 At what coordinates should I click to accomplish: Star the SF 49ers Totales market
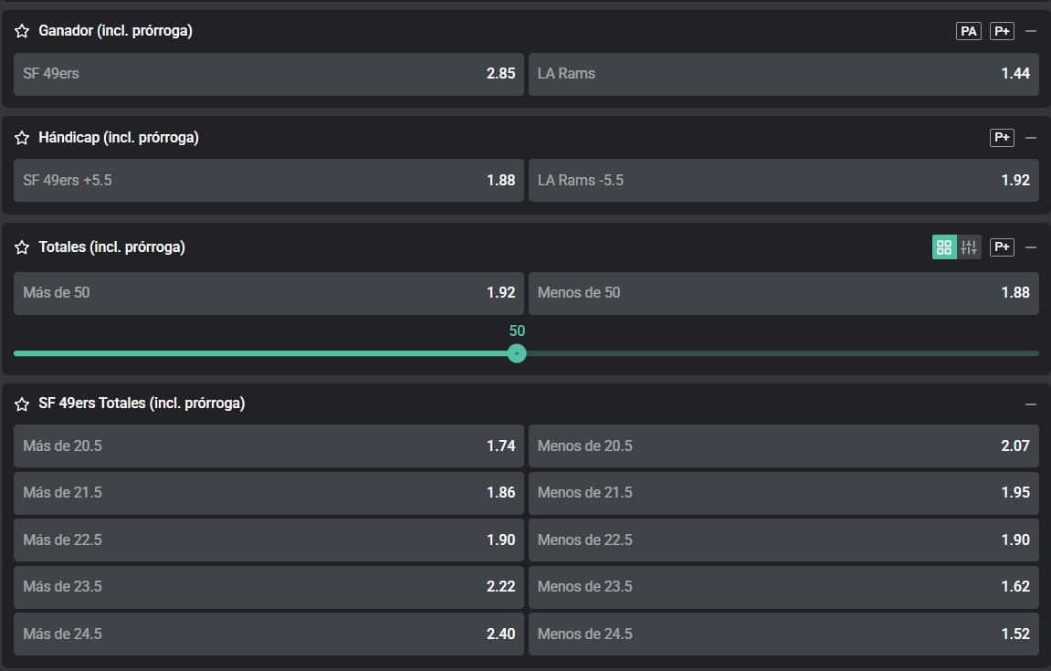(x=22, y=404)
